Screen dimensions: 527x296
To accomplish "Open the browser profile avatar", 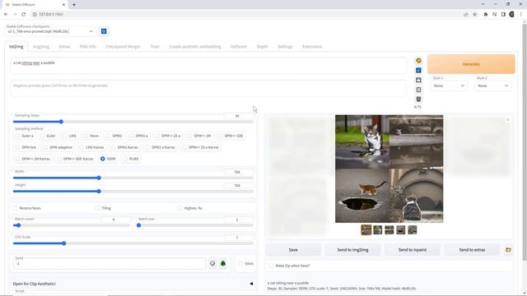I will 512,14.
